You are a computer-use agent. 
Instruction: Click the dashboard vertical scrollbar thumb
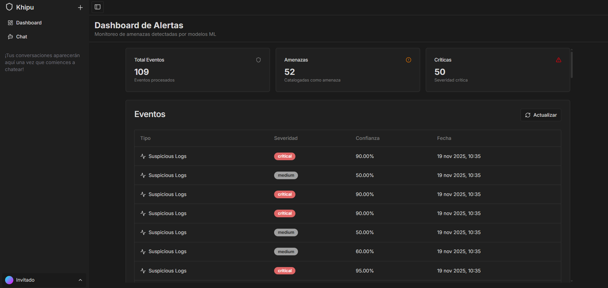(x=572, y=65)
